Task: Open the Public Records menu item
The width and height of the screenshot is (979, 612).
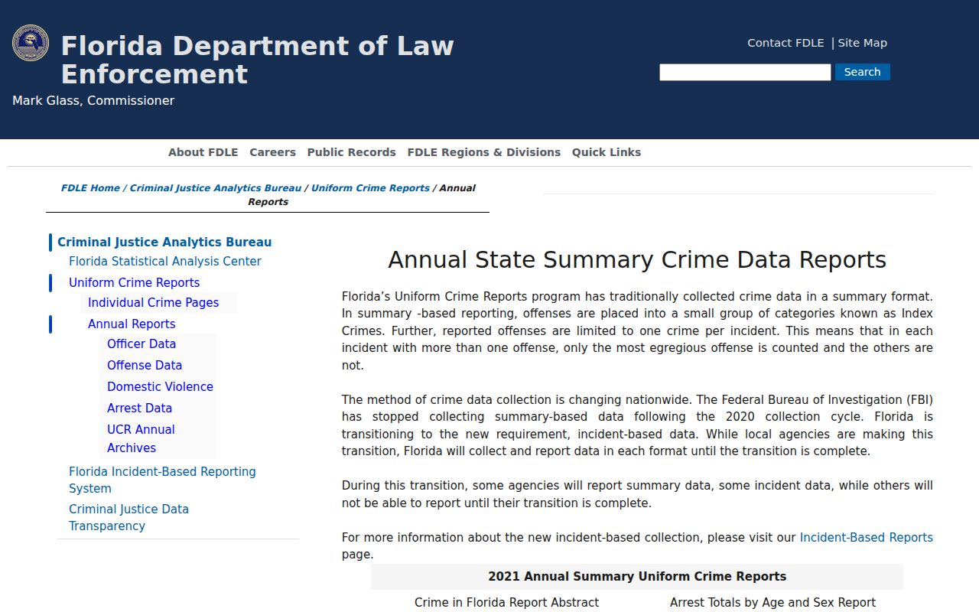Action: click(x=352, y=152)
